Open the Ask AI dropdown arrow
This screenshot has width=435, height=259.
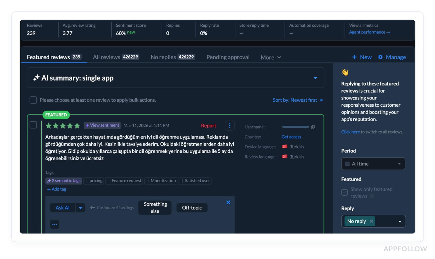click(80, 208)
